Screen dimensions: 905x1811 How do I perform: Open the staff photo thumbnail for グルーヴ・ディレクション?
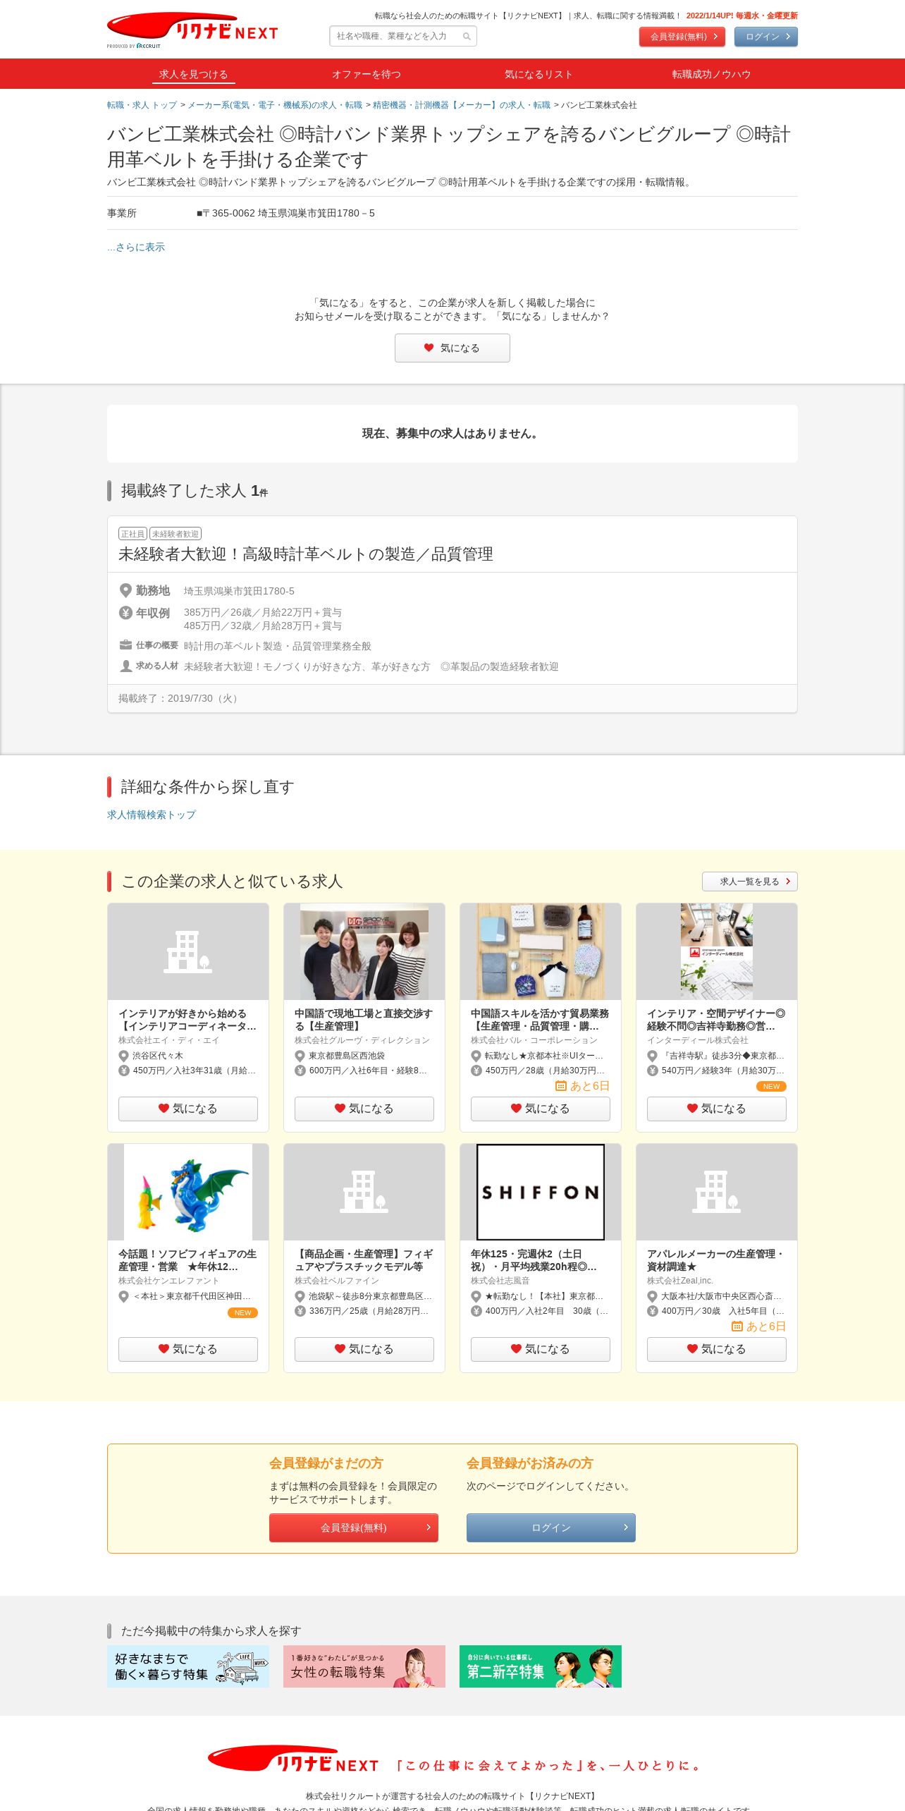364,951
